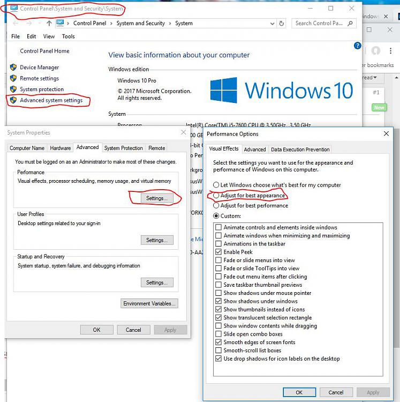Check Save taskbar thumbnail previews
The height and width of the screenshot is (402, 400).
tap(218, 285)
